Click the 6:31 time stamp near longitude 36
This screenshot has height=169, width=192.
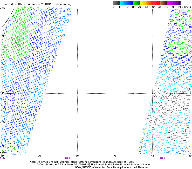point(67,158)
